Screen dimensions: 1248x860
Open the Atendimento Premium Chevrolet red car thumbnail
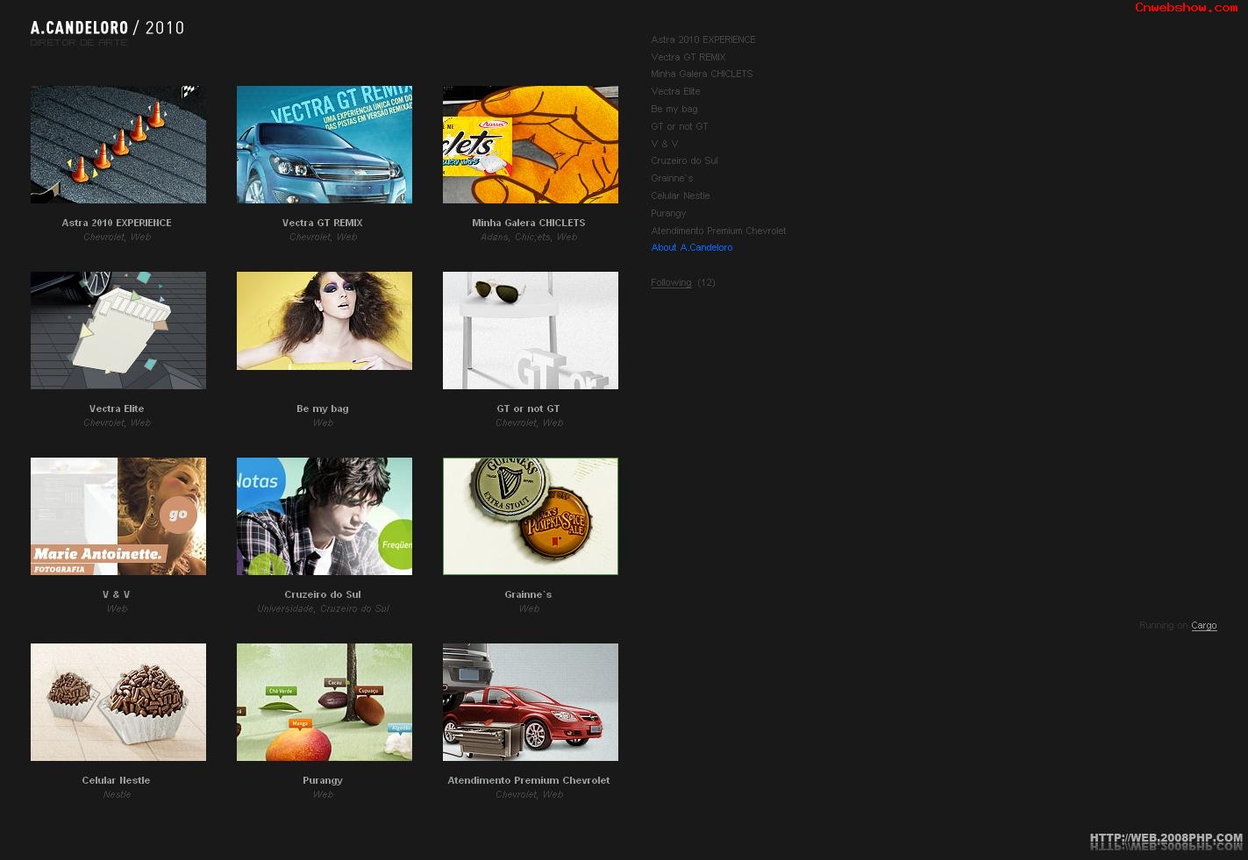[x=531, y=702]
